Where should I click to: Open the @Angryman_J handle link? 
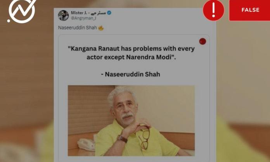click(83, 18)
